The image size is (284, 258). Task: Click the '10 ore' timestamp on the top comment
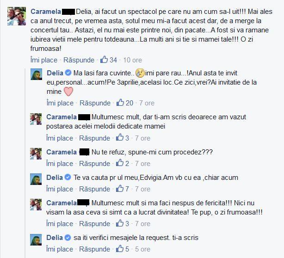coord(133,60)
